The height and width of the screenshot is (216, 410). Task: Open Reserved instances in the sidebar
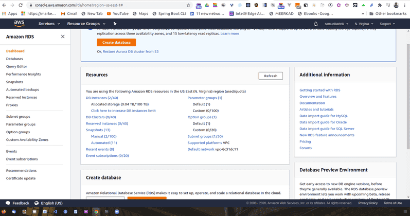22,97
